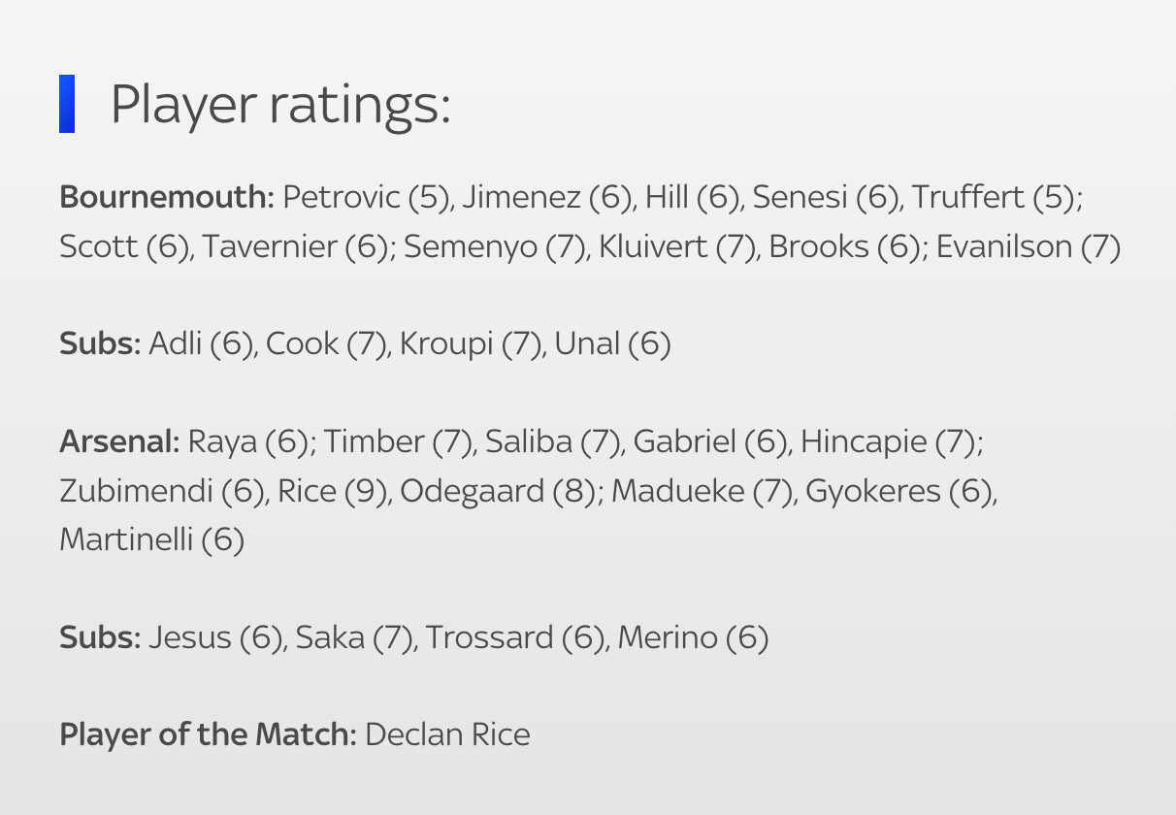Click Kroupi (7) among Bournemouth subs

[x=470, y=343]
